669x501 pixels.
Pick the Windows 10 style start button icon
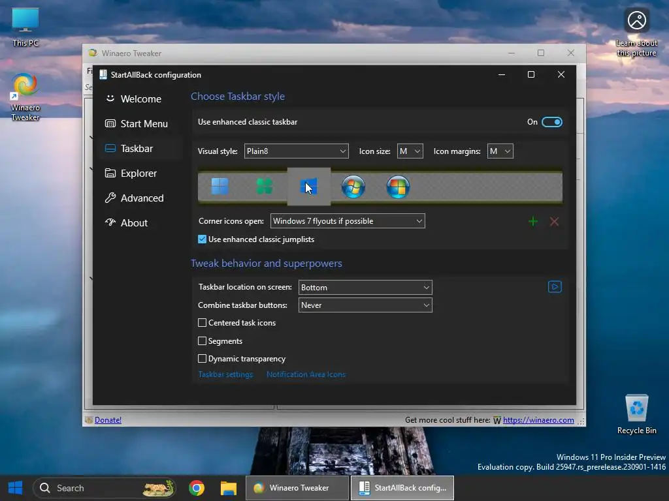[308, 187]
